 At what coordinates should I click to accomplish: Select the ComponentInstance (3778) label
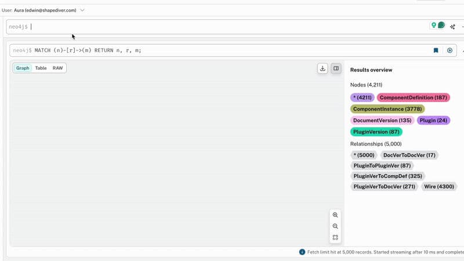[387, 109]
